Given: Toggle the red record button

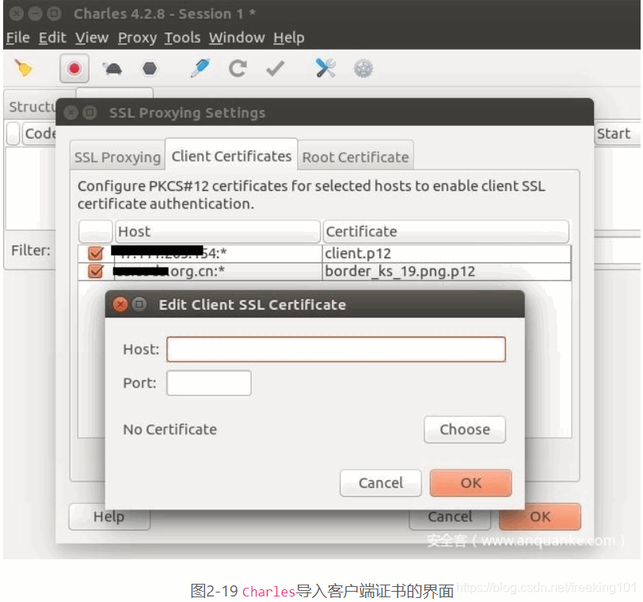Looking at the screenshot, I should point(74,68).
